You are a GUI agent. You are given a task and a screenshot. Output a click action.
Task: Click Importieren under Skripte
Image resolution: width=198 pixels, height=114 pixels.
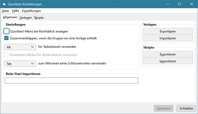(x=167, y=61)
